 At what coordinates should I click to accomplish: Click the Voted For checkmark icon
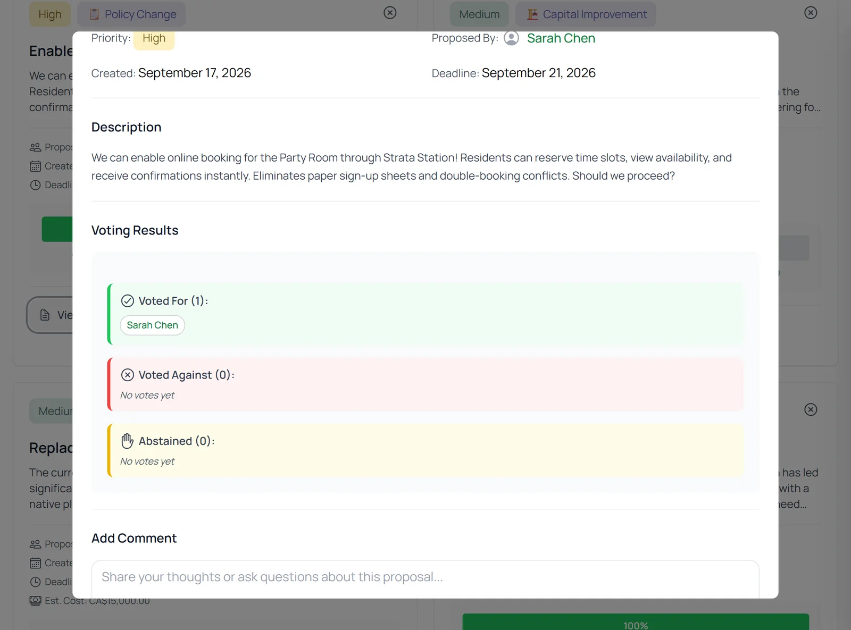[x=128, y=301]
